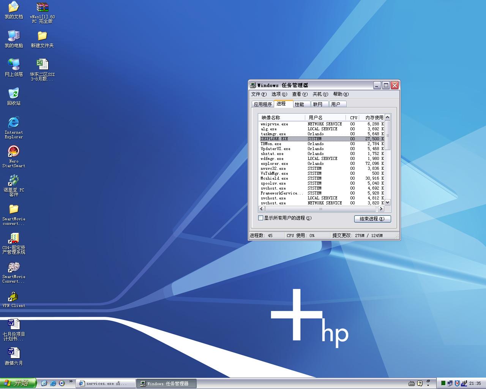Select the 回收站 recycle bin icon

[x=14, y=94]
